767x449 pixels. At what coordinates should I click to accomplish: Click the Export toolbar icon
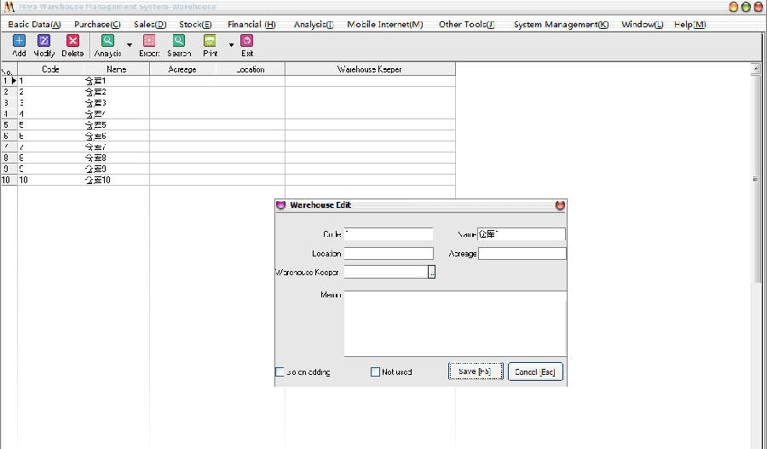[x=149, y=41]
